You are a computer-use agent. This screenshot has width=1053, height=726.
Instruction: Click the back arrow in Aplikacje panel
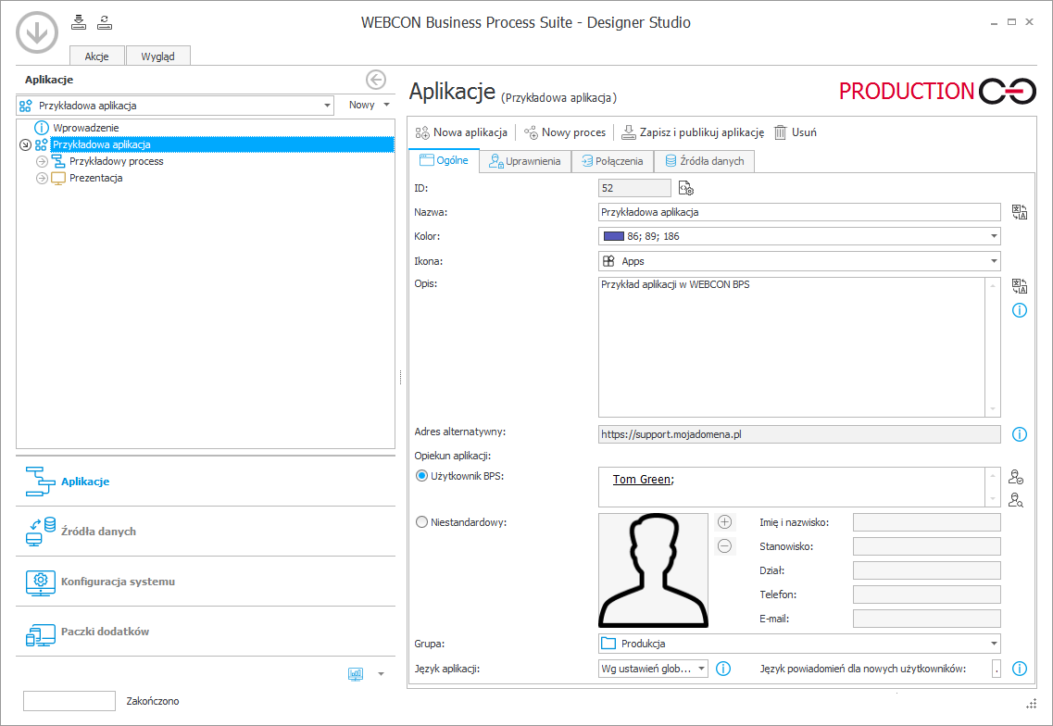click(376, 80)
